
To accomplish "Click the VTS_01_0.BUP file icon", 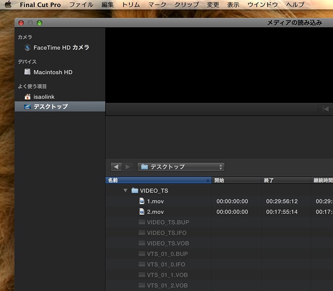I will point(142,254).
